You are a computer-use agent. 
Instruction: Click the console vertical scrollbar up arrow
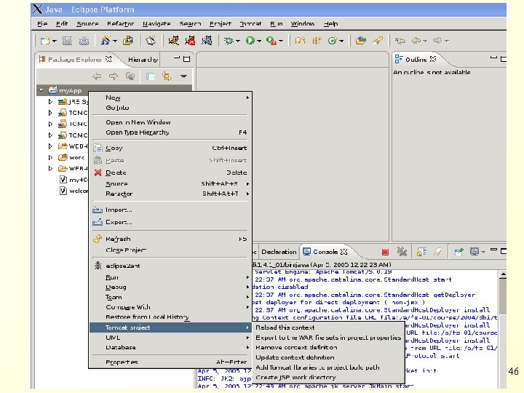503,274
